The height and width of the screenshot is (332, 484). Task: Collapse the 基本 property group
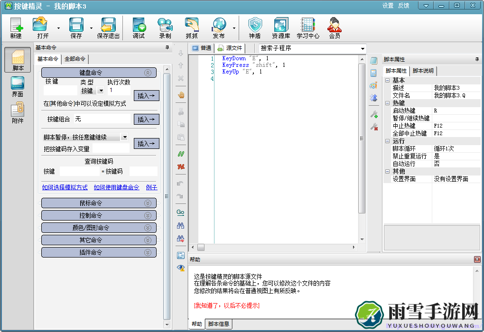pyautogui.click(x=387, y=80)
